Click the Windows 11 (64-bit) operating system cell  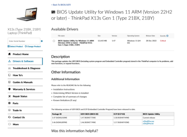134,42
